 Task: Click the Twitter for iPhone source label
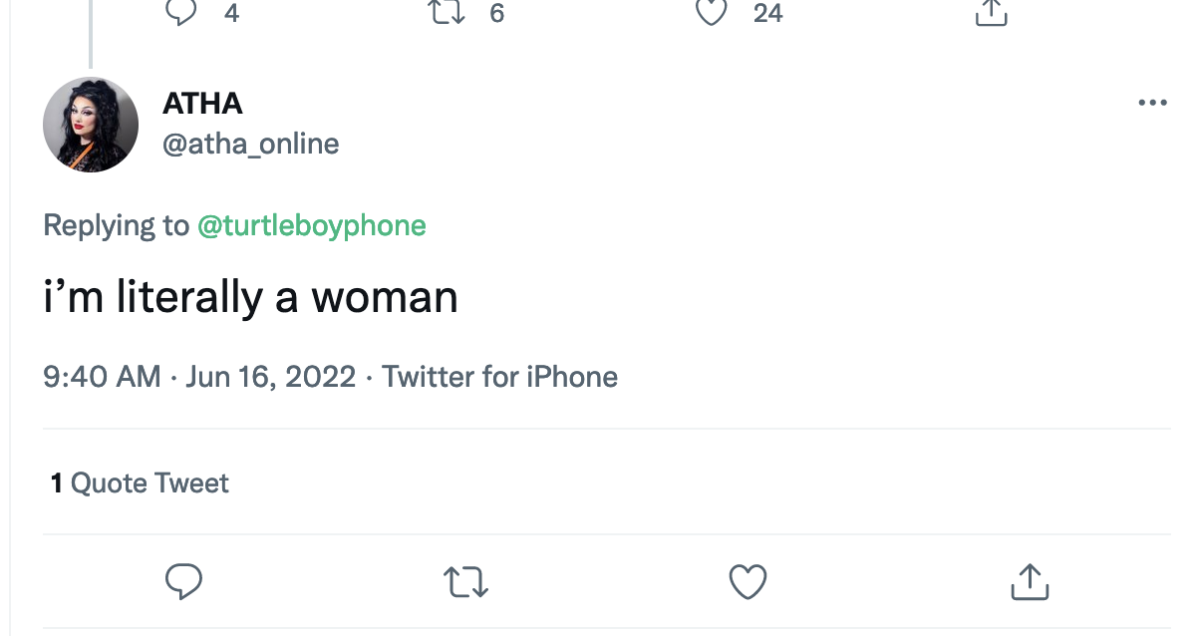pos(499,377)
